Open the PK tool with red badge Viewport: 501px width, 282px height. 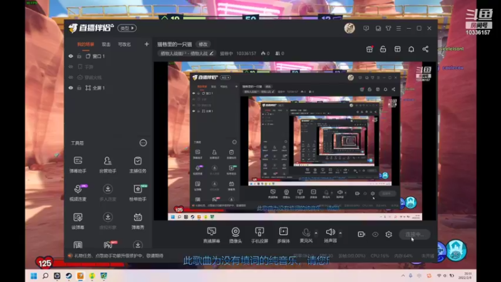(108, 245)
